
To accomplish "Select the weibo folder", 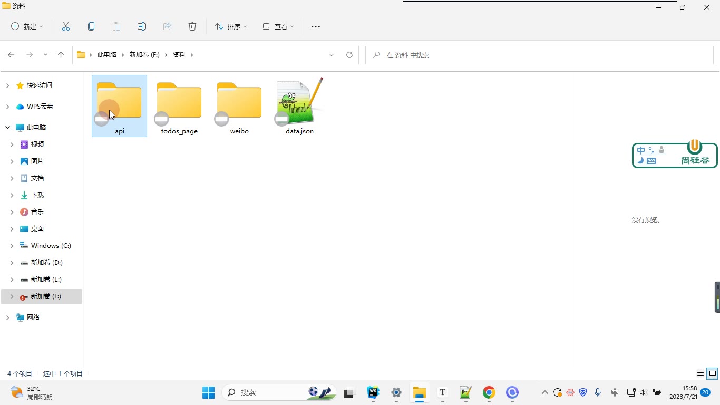I will pyautogui.click(x=239, y=107).
